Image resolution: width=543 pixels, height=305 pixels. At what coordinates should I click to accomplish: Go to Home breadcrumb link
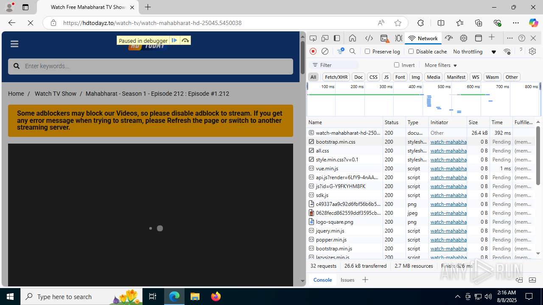[x=16, y=94]
